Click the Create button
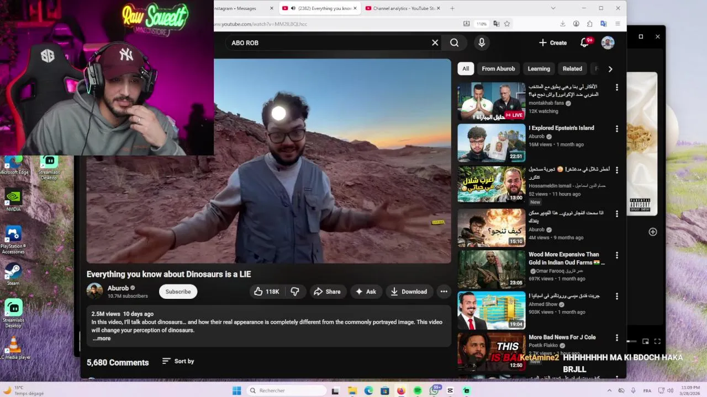Viewport: 707px width, 397px height. [553, 42]
